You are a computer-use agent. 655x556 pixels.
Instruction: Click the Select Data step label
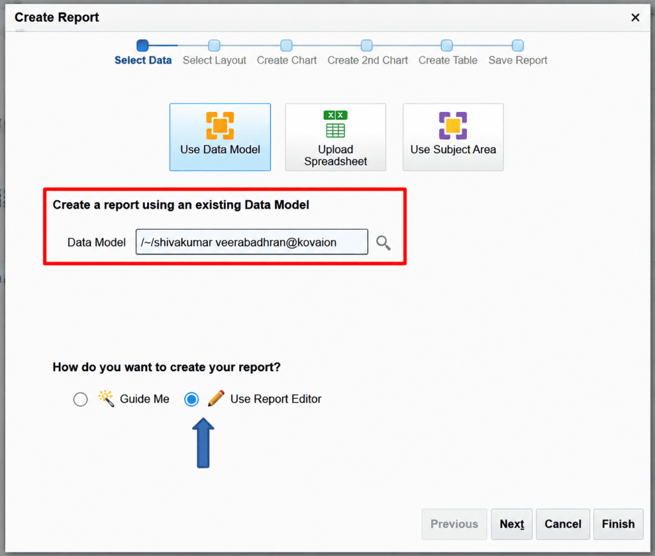pyautogui.click(x=143, y=60)
